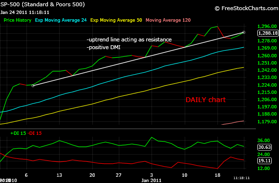Image resolution: width=279 pixels, height=183 pixels.
Task: Click the -DI value box 19.11
Action: pos(265,161)
